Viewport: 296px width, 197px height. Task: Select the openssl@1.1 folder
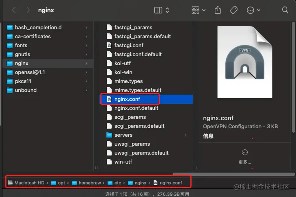point(47,72)
